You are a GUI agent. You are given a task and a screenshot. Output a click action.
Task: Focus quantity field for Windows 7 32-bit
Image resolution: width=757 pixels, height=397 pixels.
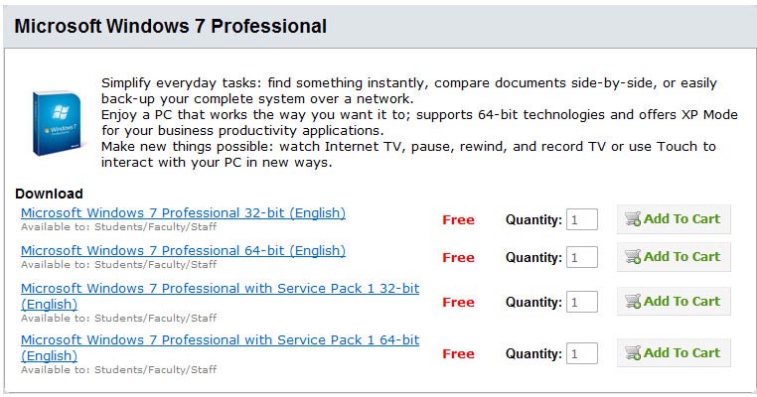coord(582,219)
